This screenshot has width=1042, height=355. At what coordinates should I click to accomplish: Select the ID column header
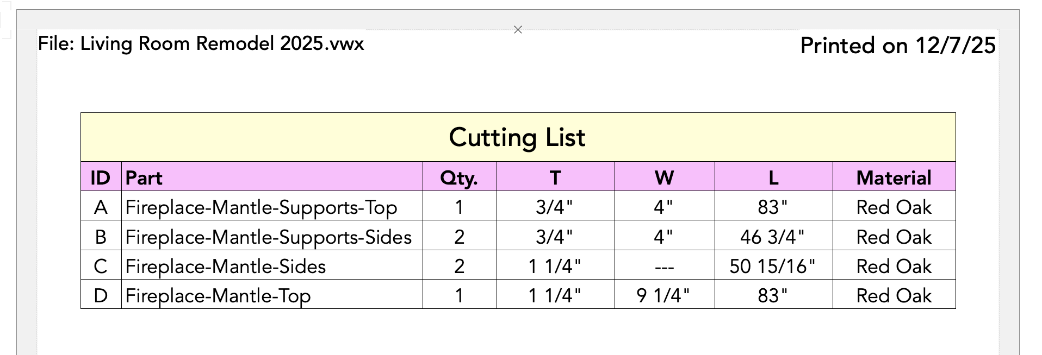101,177
